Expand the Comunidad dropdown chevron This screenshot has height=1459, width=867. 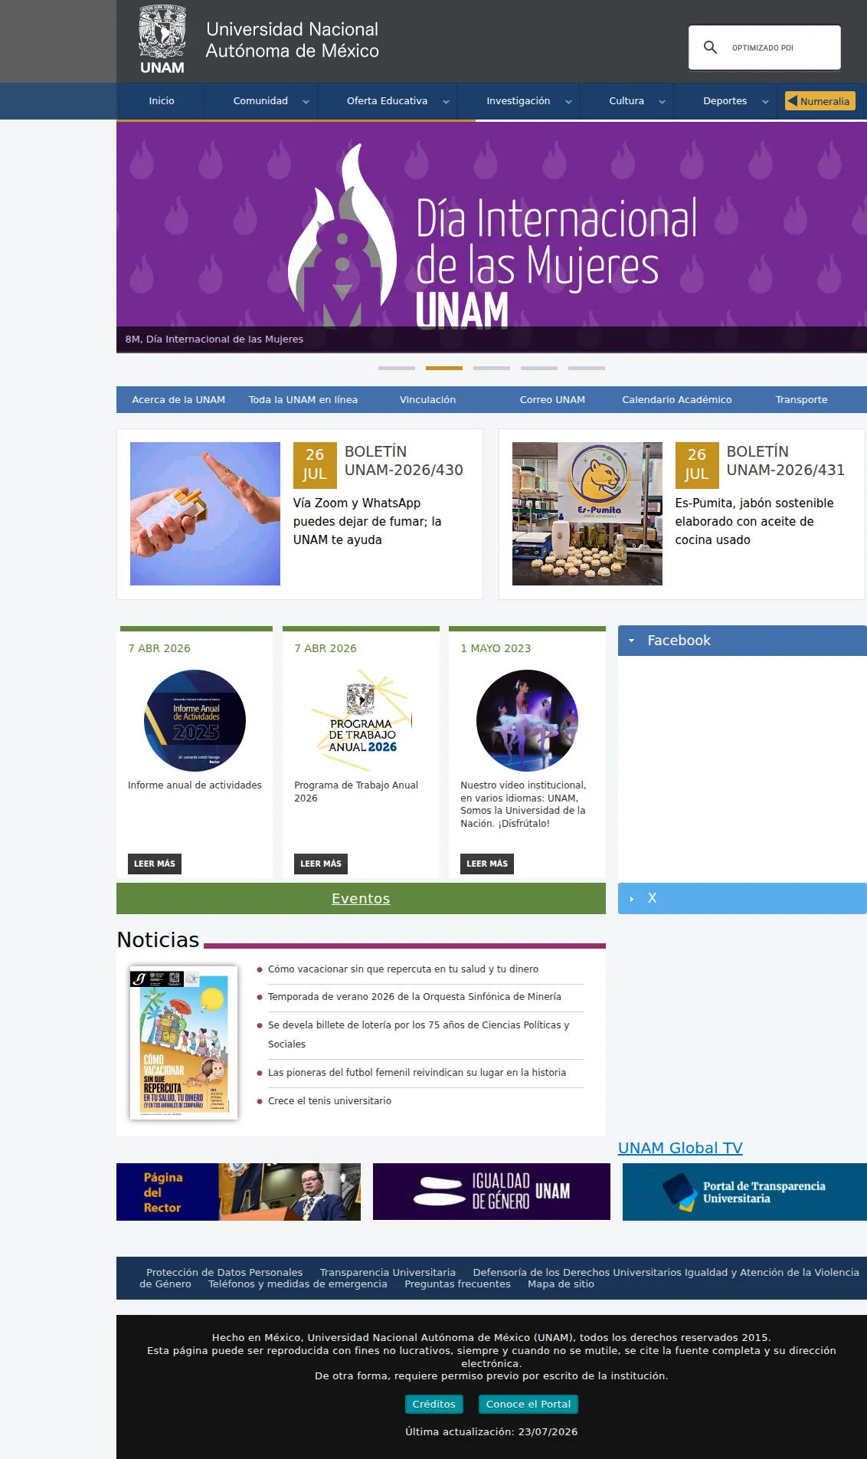click(x=306, y=102)
